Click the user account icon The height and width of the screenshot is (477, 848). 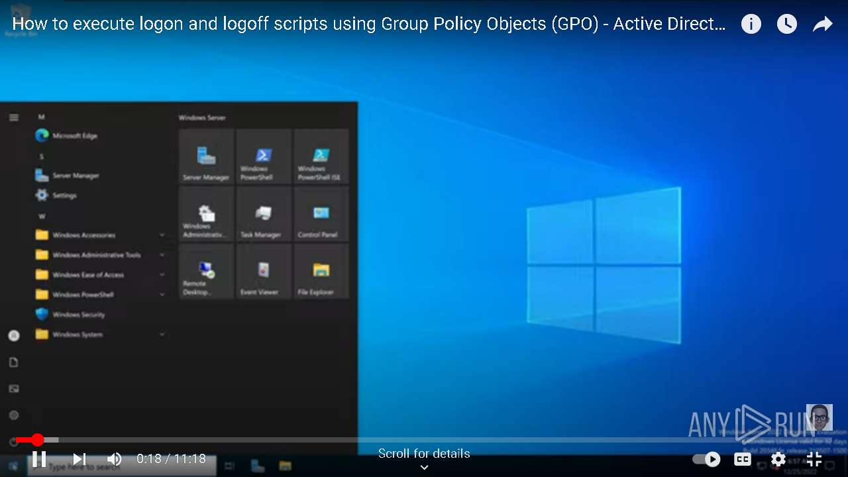point(13,336)
